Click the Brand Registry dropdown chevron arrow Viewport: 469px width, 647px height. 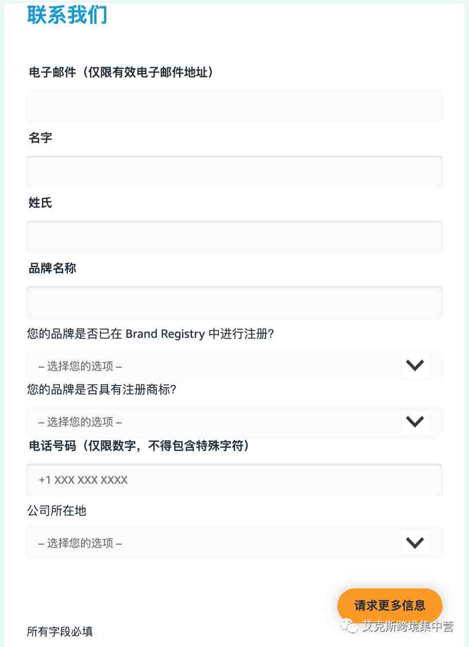[x=415, y=365]
